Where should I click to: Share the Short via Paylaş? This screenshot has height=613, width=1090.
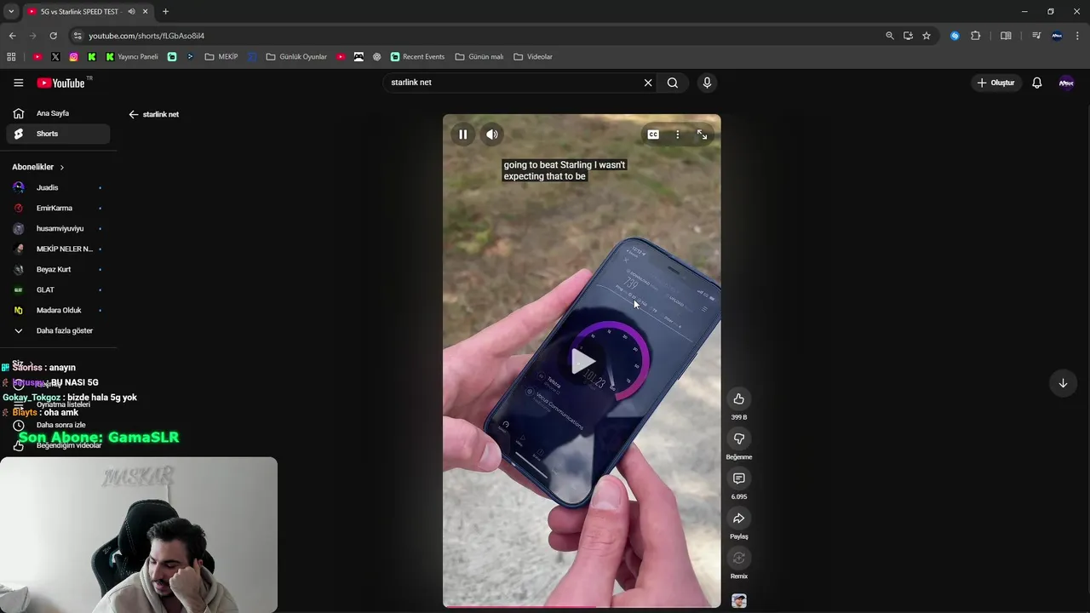click(x=738, y=518)
